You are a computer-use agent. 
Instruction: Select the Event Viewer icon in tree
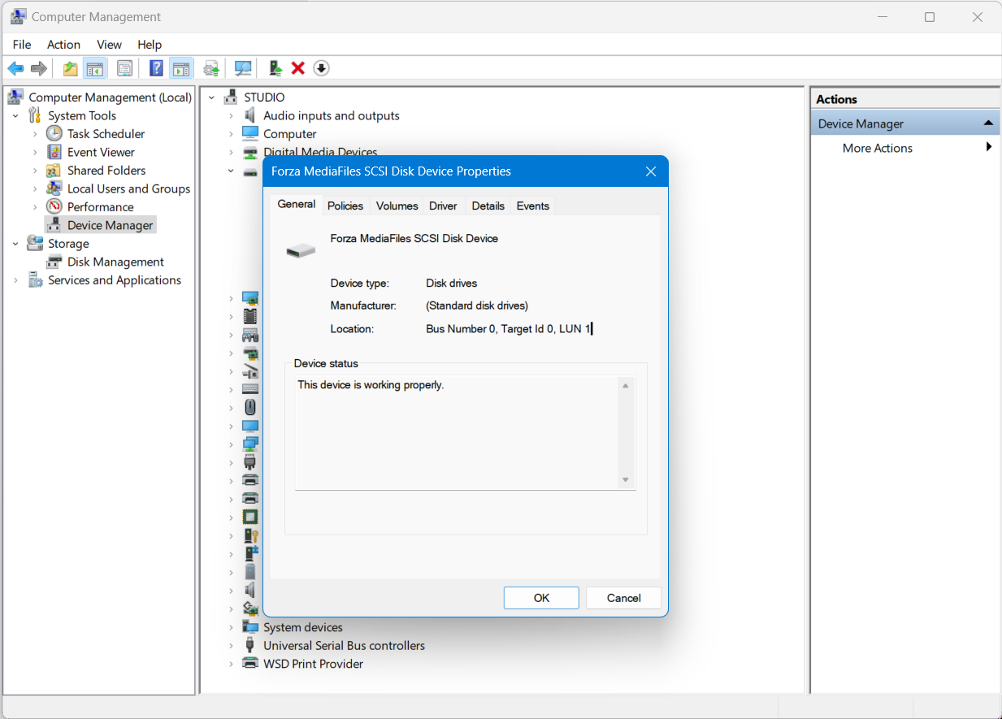54,152
